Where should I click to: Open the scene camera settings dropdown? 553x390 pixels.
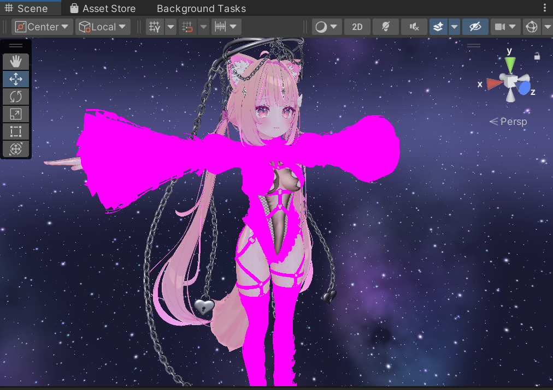click(x=505, y=27)
